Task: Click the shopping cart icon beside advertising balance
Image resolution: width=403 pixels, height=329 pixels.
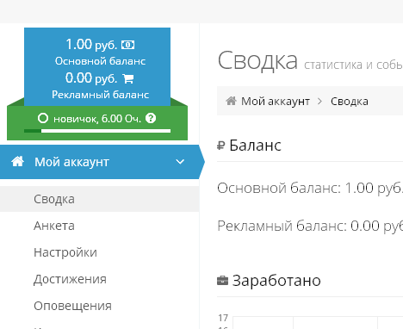Action: (x=128, y=78)
